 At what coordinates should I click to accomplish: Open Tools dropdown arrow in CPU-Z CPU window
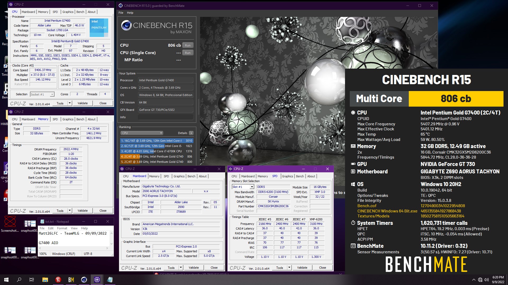tap(70, 103)
